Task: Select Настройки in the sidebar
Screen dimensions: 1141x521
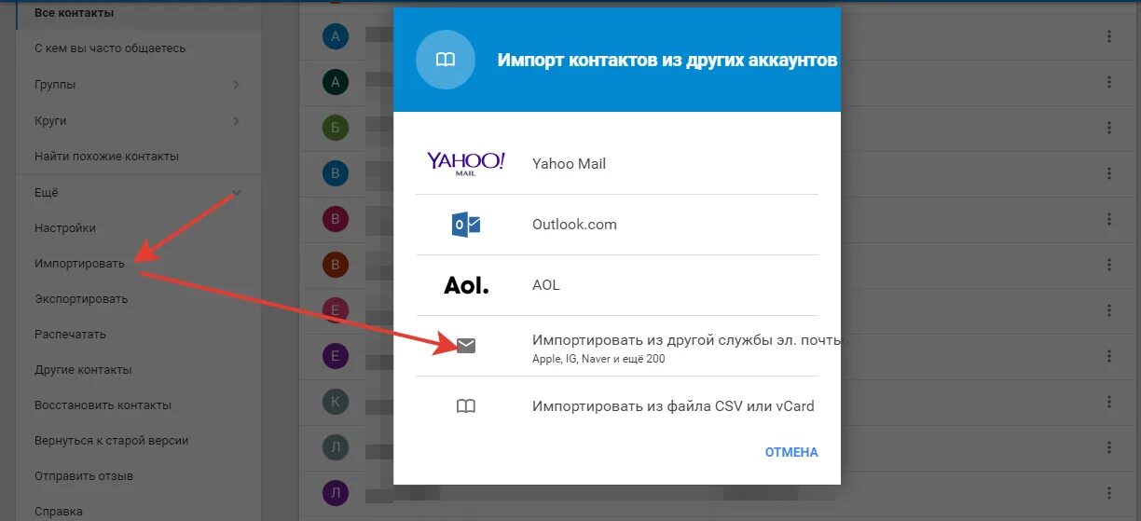Action: click(65, 228)
